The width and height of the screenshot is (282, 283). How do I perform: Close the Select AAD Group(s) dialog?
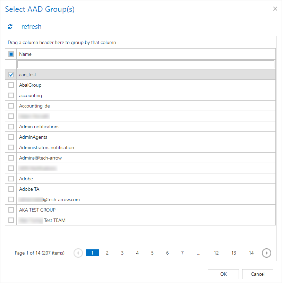275,9
